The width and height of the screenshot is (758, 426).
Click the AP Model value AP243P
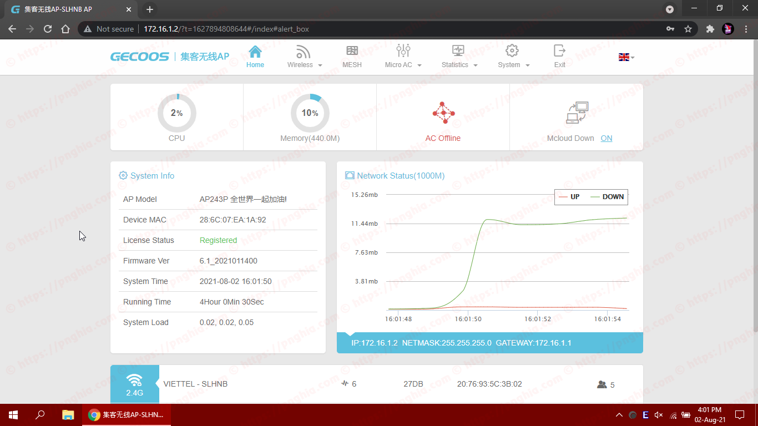tap(243, 199)
